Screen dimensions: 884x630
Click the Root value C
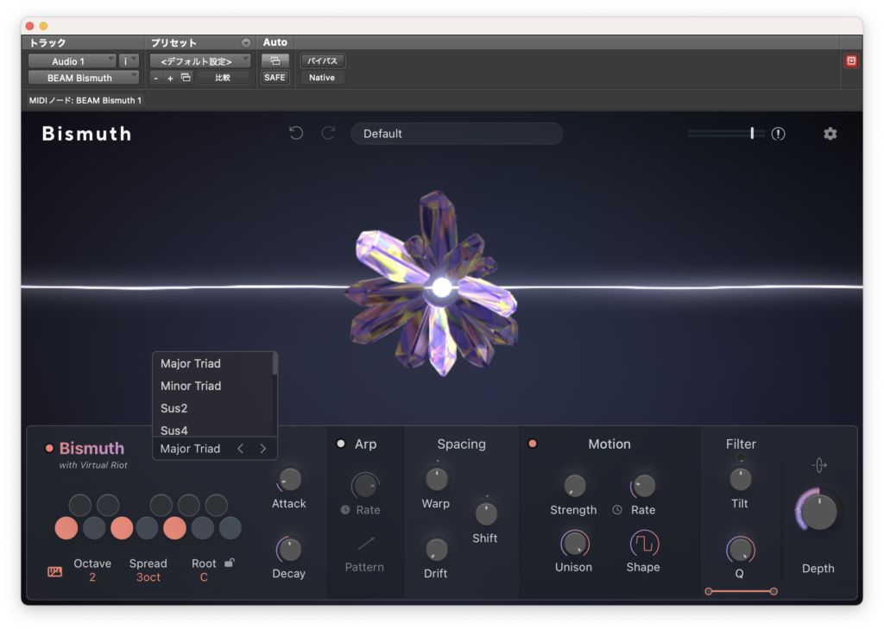point(204,577)
